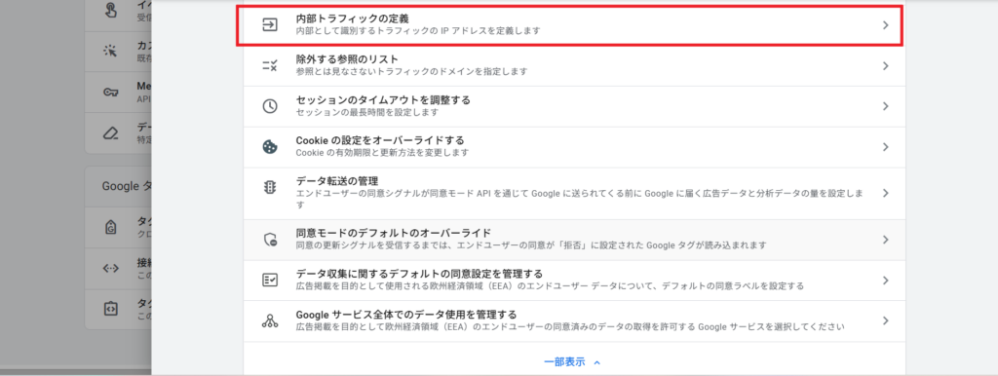
Task: Select the データ転送の管理 title
Action: click(337, 181)
